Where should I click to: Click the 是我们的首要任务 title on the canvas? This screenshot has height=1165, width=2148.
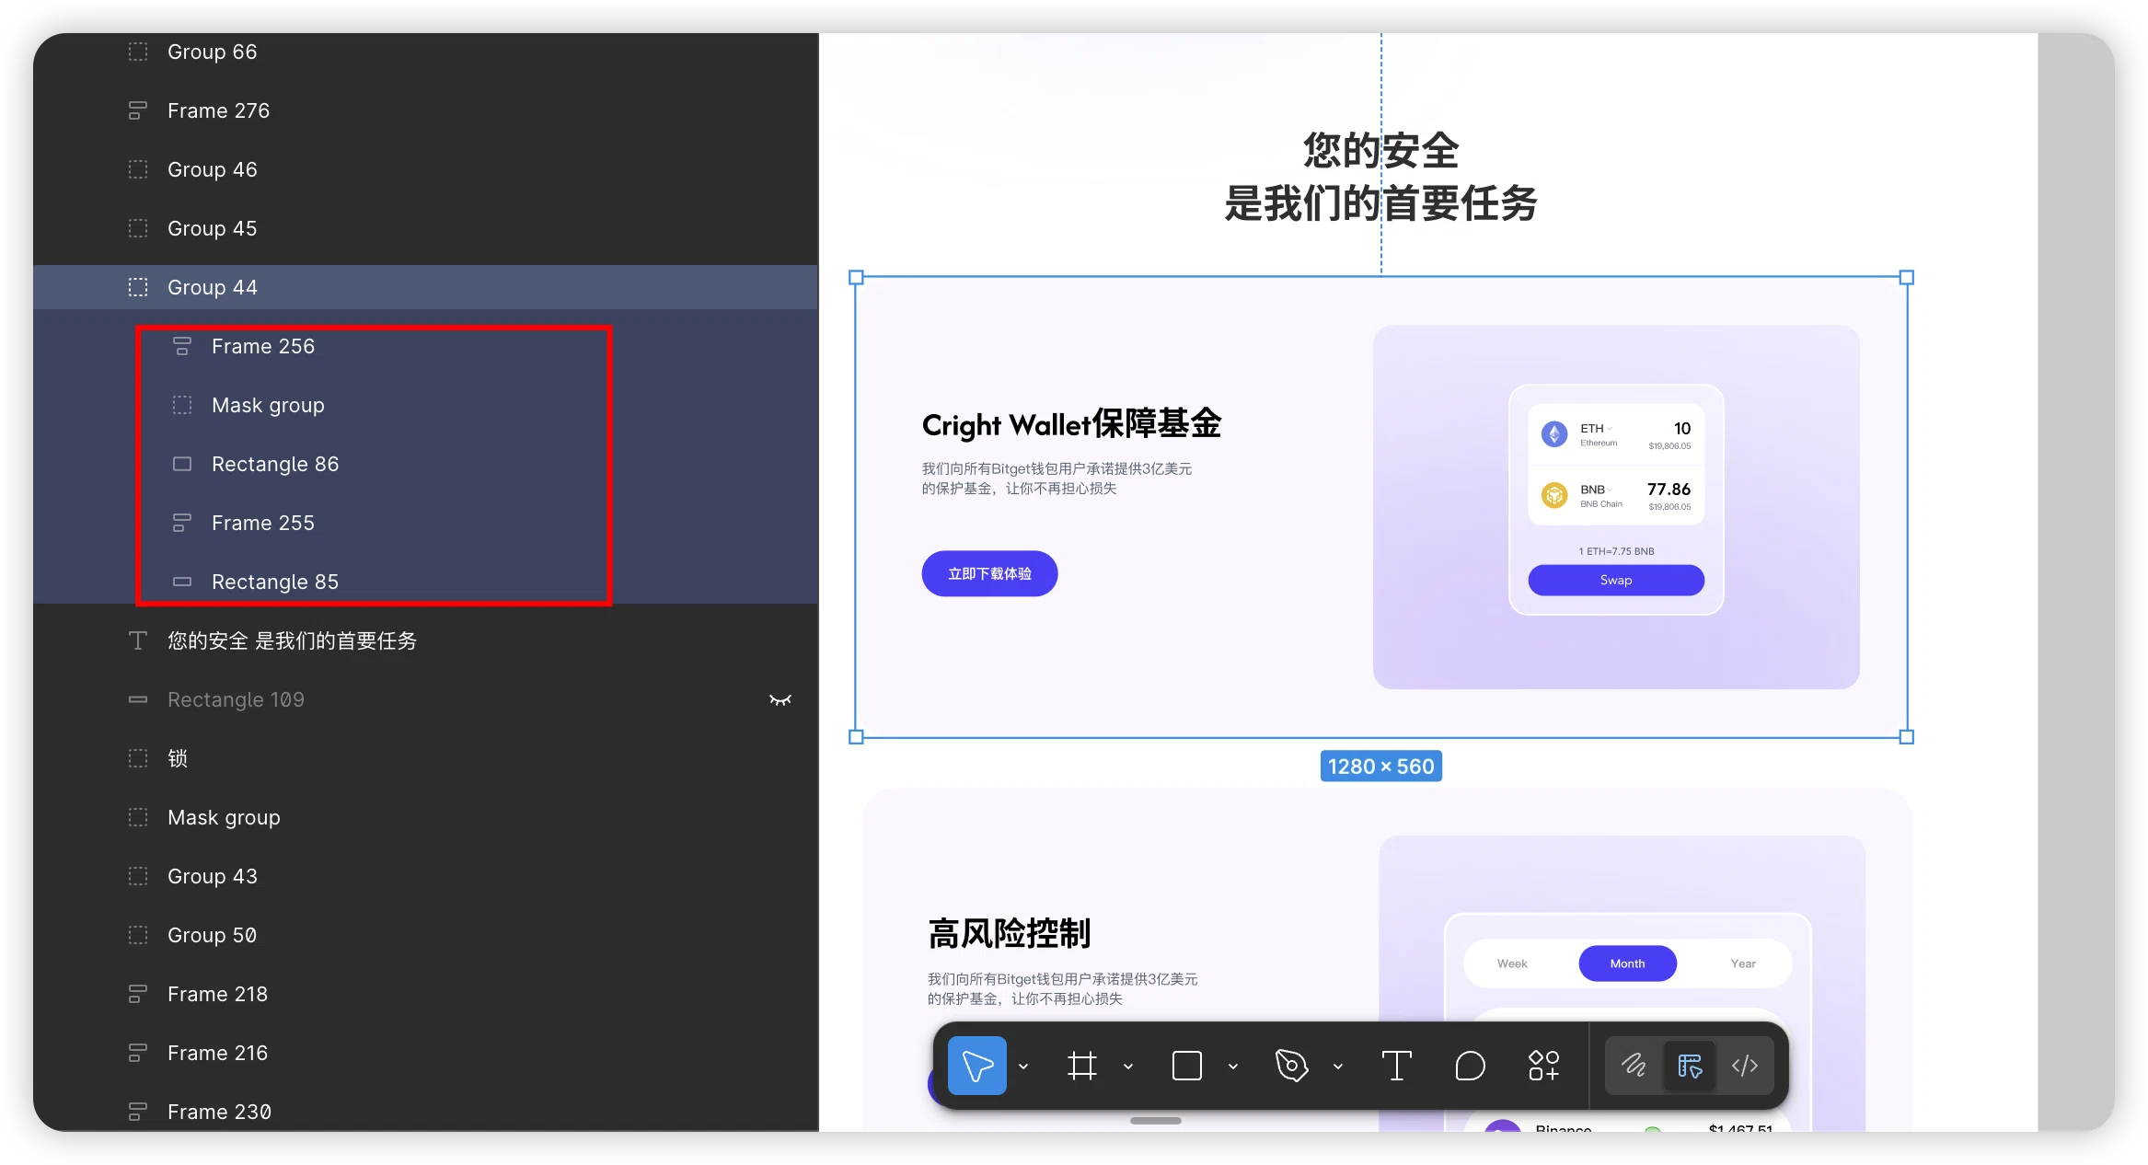(x=1380, y=203)
